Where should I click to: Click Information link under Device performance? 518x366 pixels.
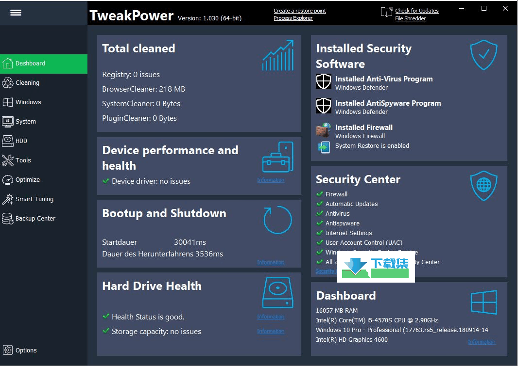tap(271, 180)
